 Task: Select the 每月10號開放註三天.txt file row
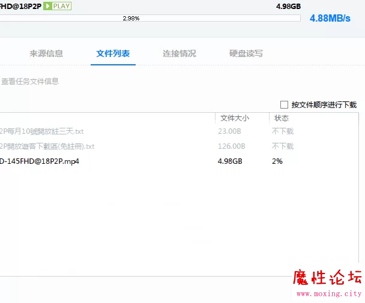179,131
